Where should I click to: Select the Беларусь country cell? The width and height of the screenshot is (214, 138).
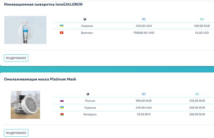click(90, 114)
